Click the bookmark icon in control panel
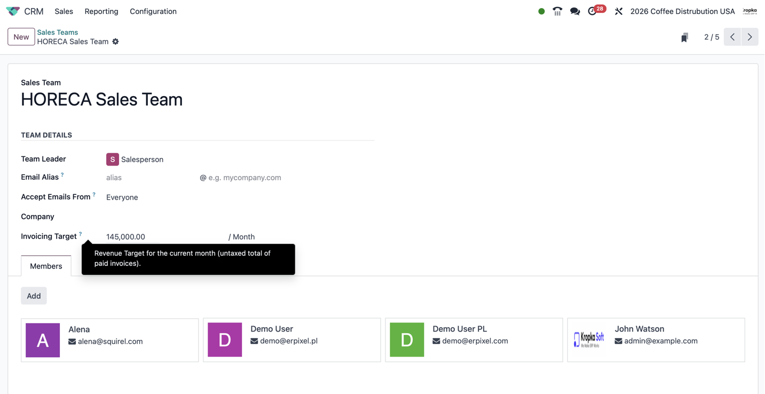The image size is (765, 394). click(x=684, y=37)
